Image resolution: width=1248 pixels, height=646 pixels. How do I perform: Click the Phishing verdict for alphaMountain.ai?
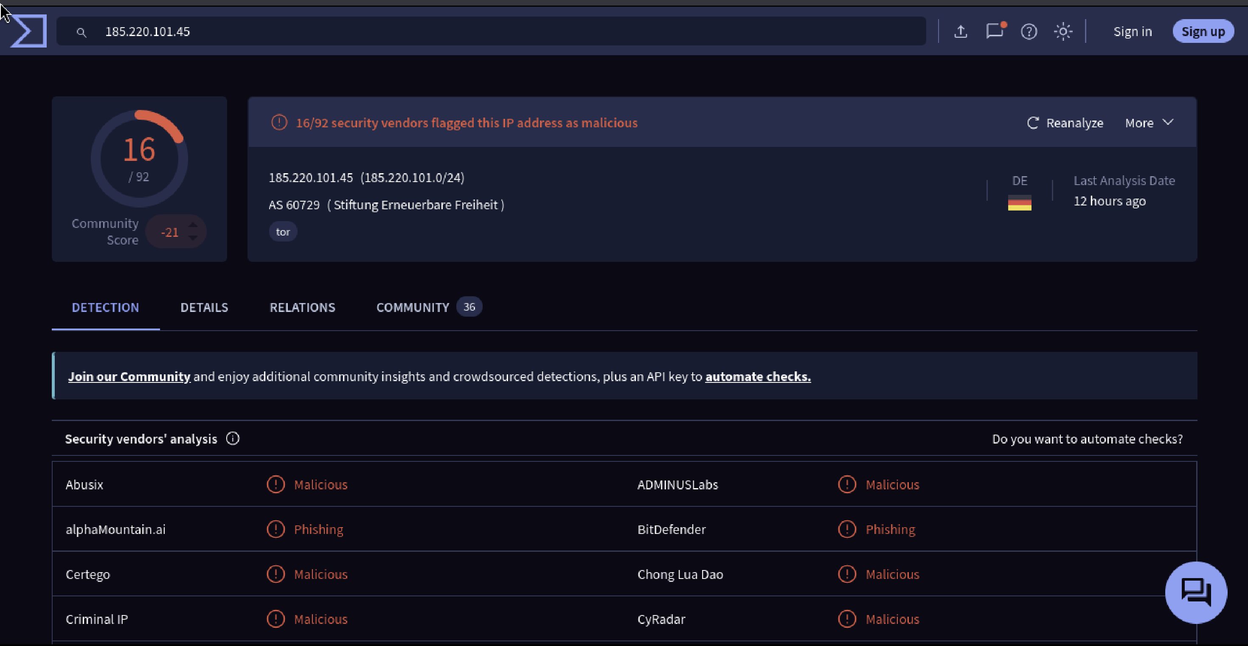click(318, 530)
